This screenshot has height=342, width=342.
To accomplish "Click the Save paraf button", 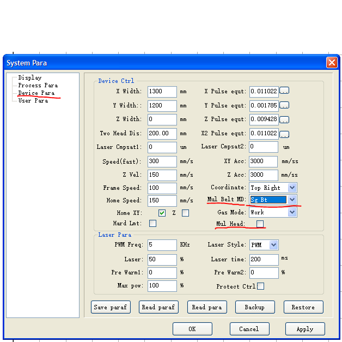I will (x=111, y=307).
